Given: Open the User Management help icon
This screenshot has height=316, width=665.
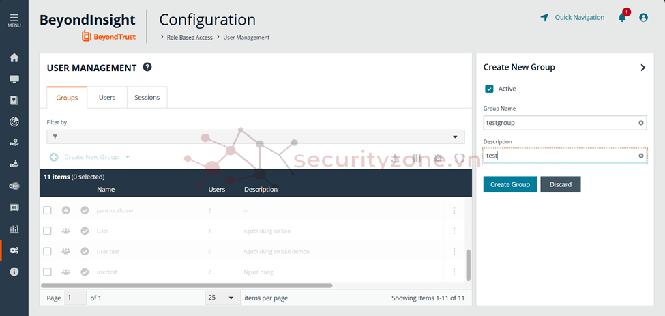Looking at the screenshot, I should [x=147, y=67].
